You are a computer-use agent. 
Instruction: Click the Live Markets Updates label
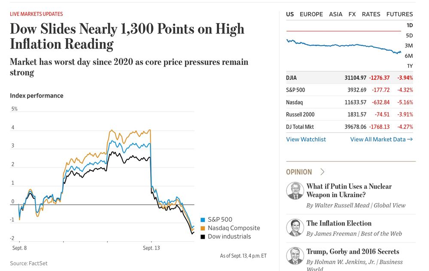(37, 14)
